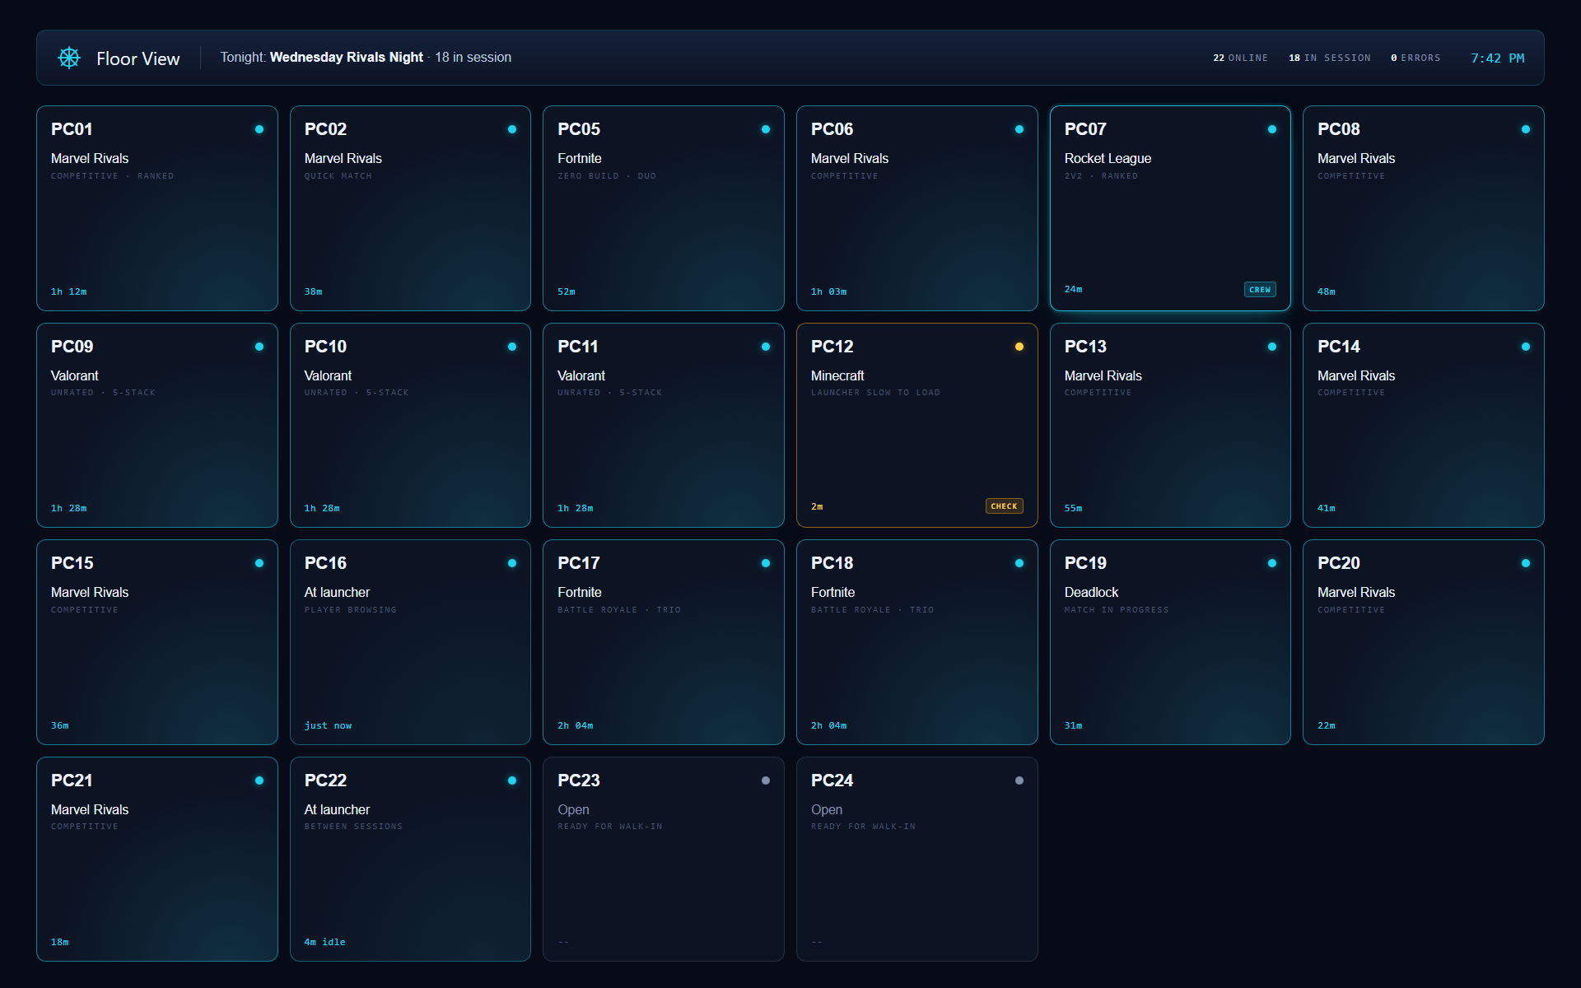1581x988 pixels.
Task: Select the BETWEEN SESSIONS subtitle on PC22
Action: (353, 827)
